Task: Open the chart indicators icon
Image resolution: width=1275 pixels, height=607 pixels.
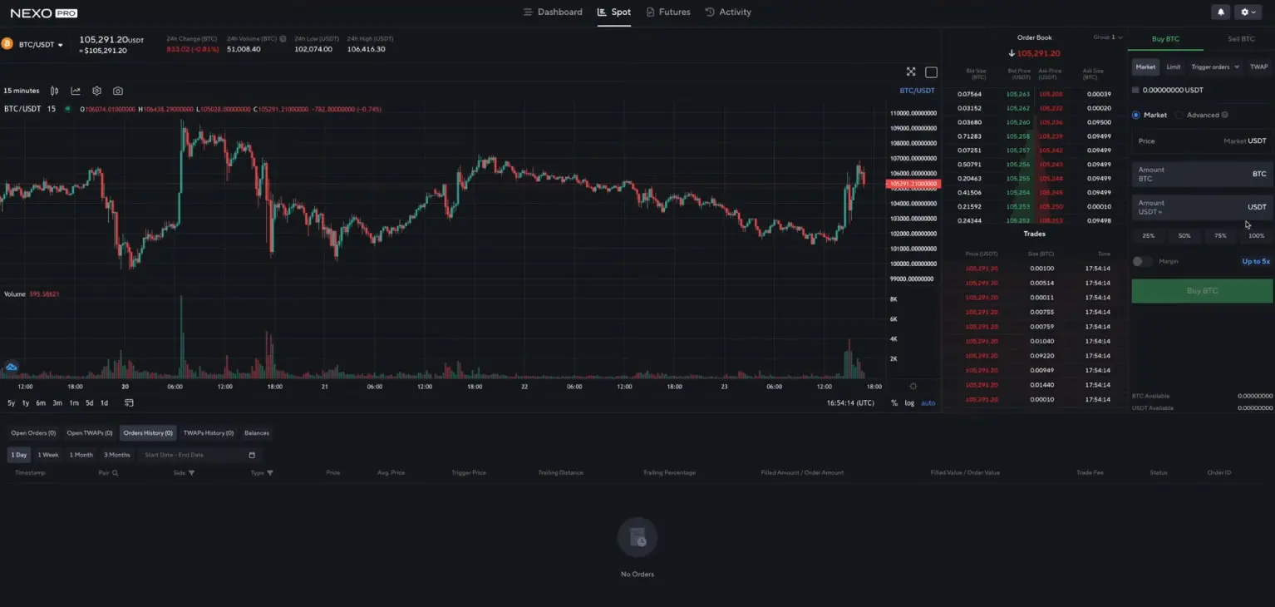Action: 76,91
